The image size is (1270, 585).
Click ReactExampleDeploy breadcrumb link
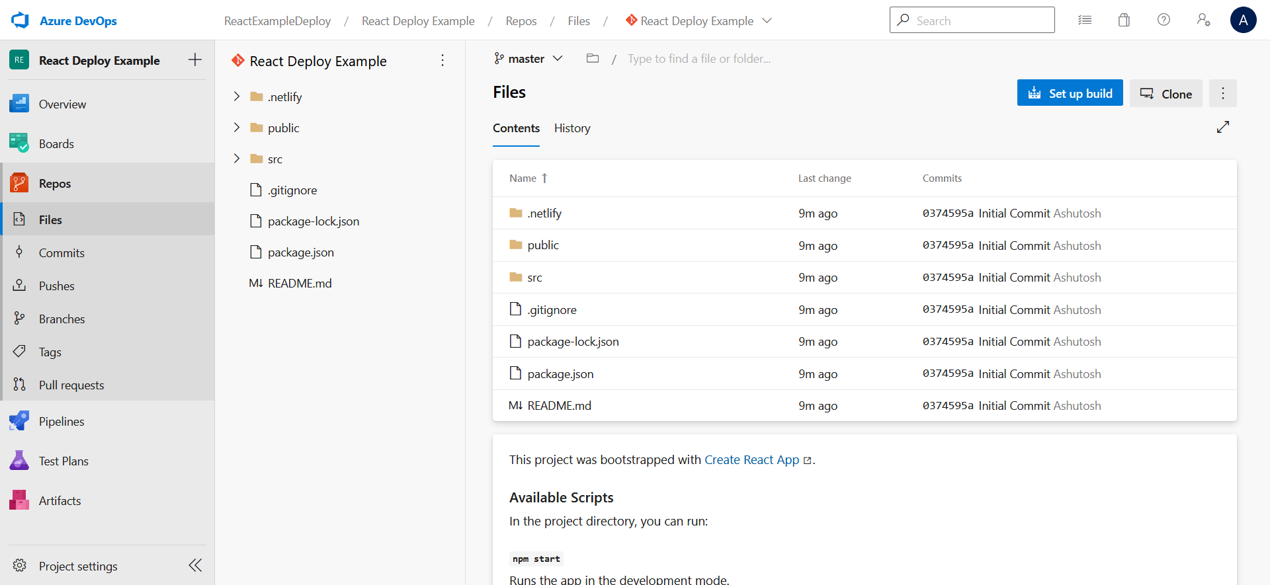[x=277, y=20]
